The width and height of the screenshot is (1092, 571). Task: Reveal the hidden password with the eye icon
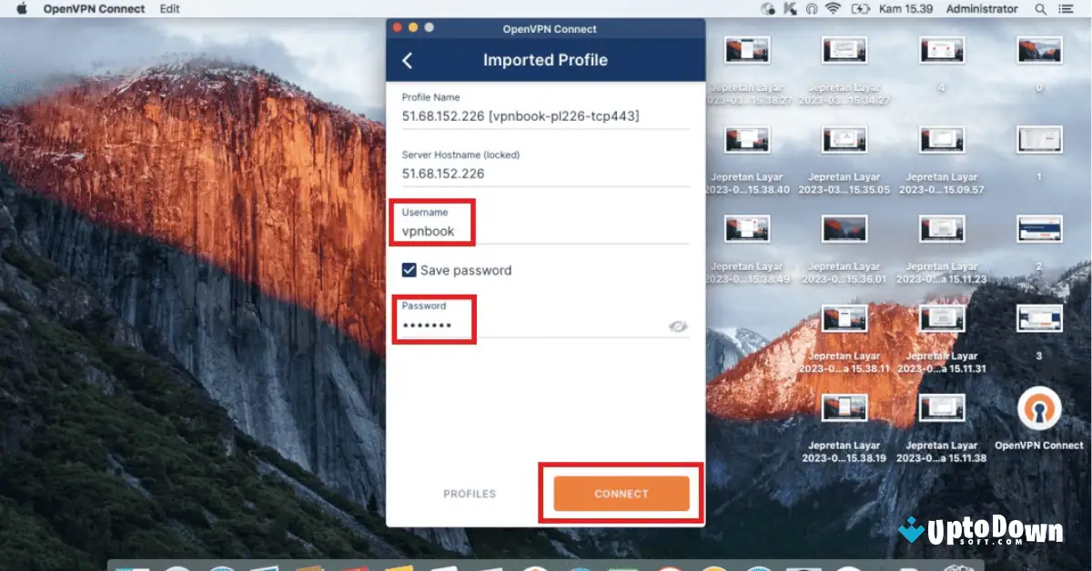click(x=677, y=326)
